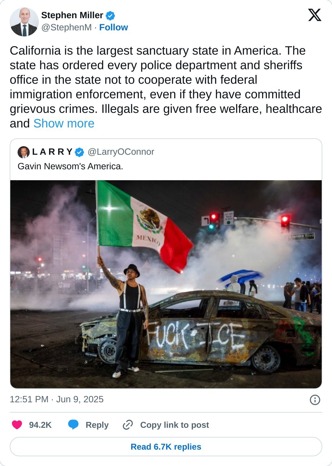The image size is (332, 466).
Task: Click the quoted text "Gavin Newsom's America."
Action: point(70,166)
